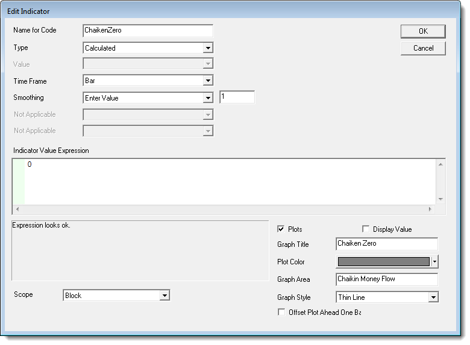
Task: Click the gray Plot Color swatch
Action: (384, 262)
